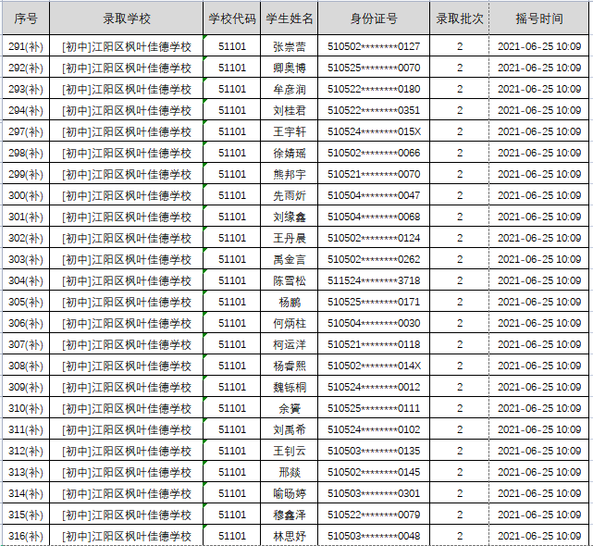Click school code 51101 in row 299(补)
Image resolution: width=593 pixels, height=546 pixels.
(232, 174)
